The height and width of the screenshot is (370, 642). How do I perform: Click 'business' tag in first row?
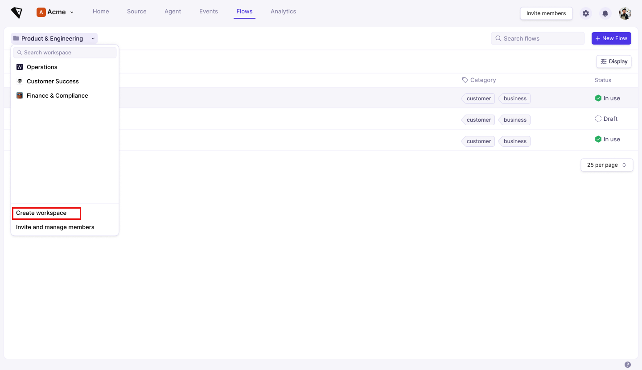(515, 99)
